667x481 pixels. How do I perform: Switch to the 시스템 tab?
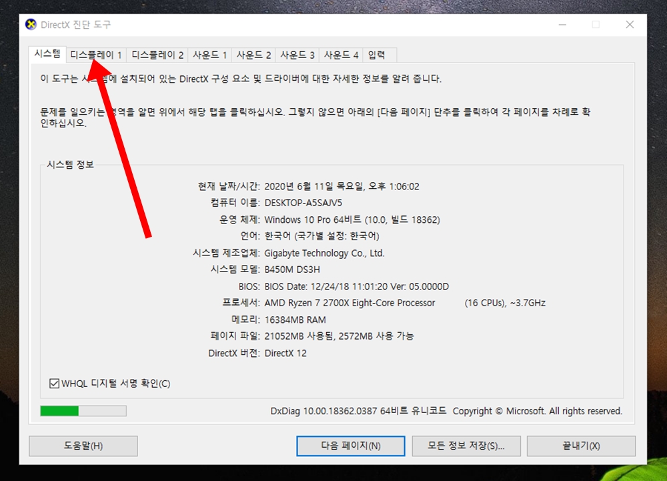coord(47,54)
